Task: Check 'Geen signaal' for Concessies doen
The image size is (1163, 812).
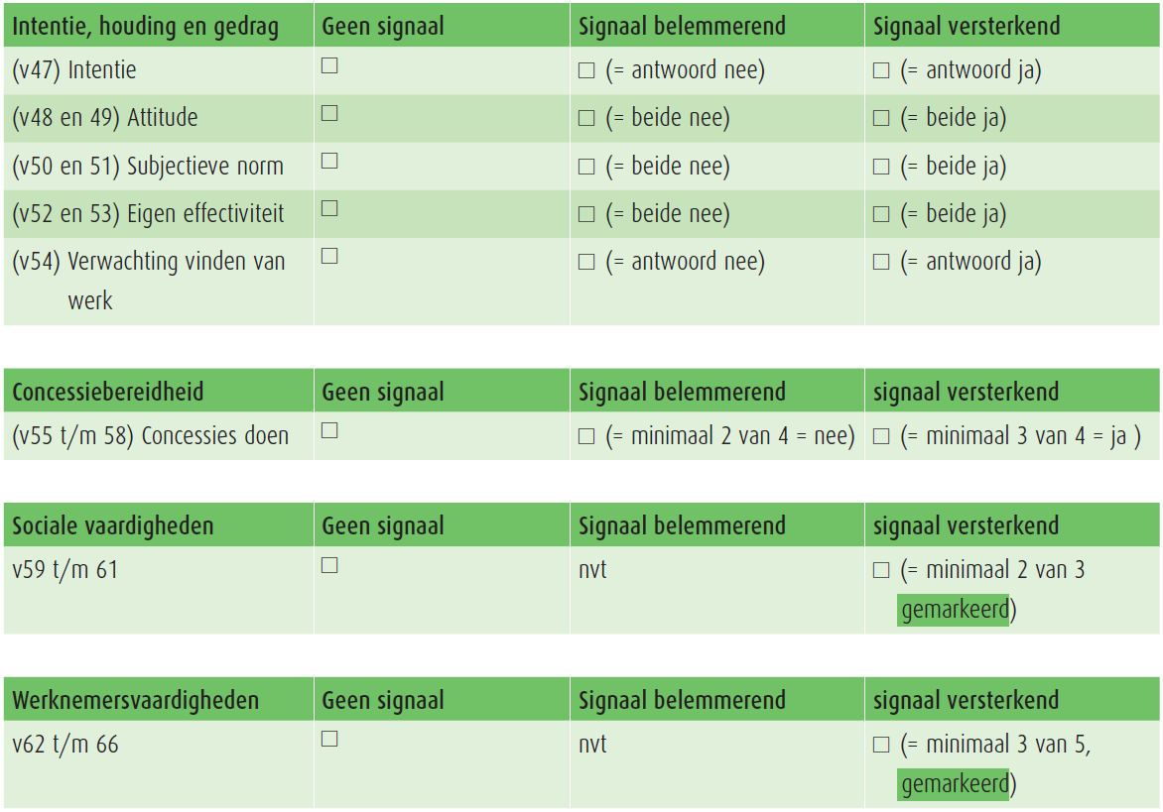Action: (329, 430)
